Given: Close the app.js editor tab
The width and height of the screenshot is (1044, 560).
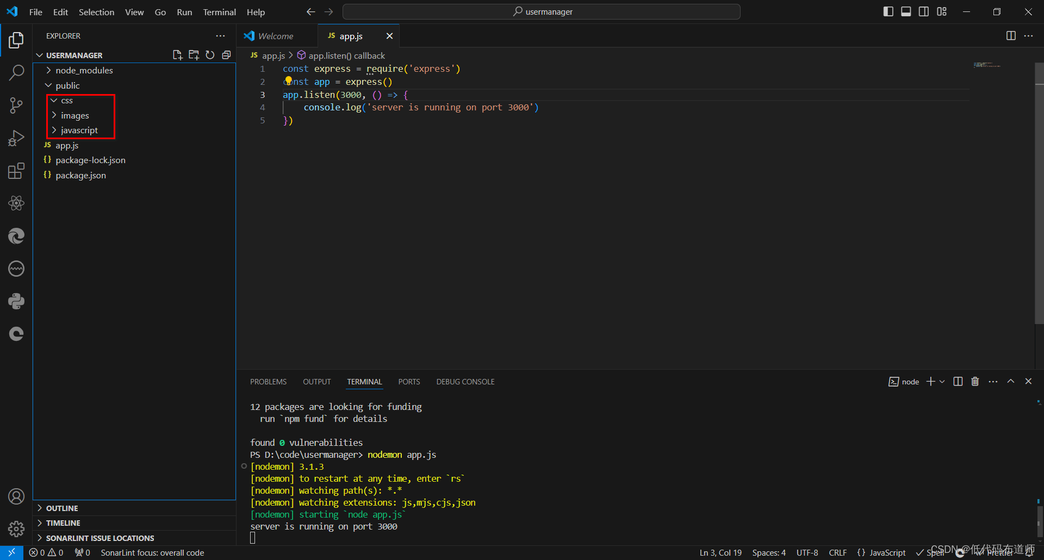Looking at the screenshot, I should pos(389,36).
